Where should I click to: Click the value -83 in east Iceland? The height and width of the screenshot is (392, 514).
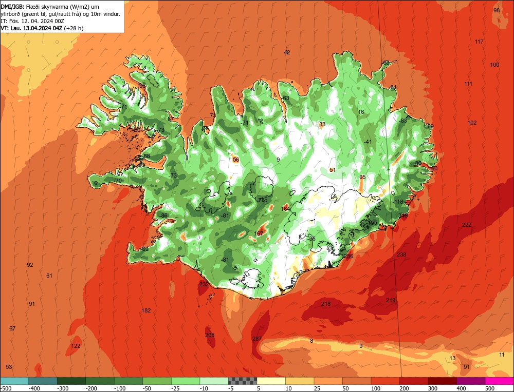pyautogui.click(x=402, y=121)
